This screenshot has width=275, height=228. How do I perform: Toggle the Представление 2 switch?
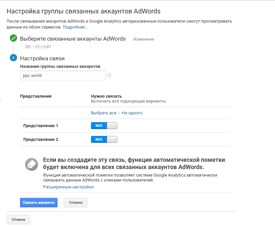pyautogui.click(x=104, y=139)
